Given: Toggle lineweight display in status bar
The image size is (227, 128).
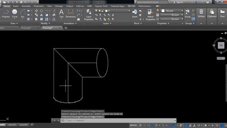Looking at the screenshot, I should pyautogui.click(x=181, y=125).
